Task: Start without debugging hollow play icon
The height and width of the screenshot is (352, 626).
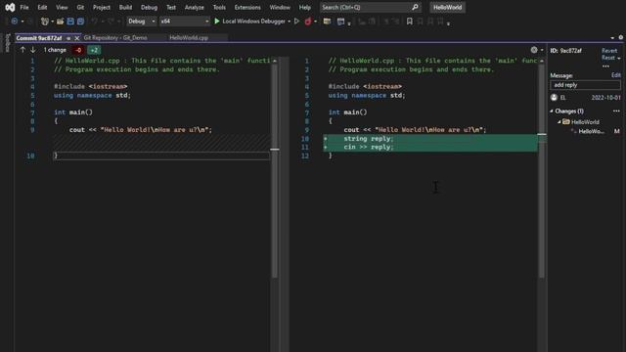Action: click(296, 22)
